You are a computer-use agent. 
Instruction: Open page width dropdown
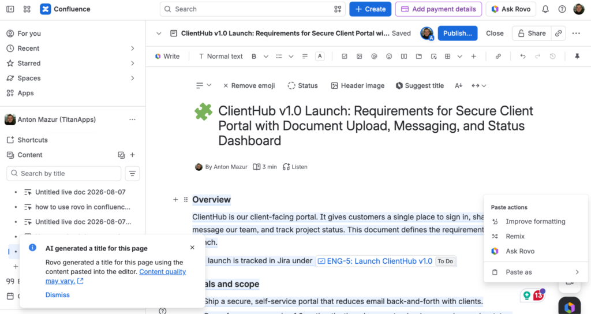(x=478, y=85)
